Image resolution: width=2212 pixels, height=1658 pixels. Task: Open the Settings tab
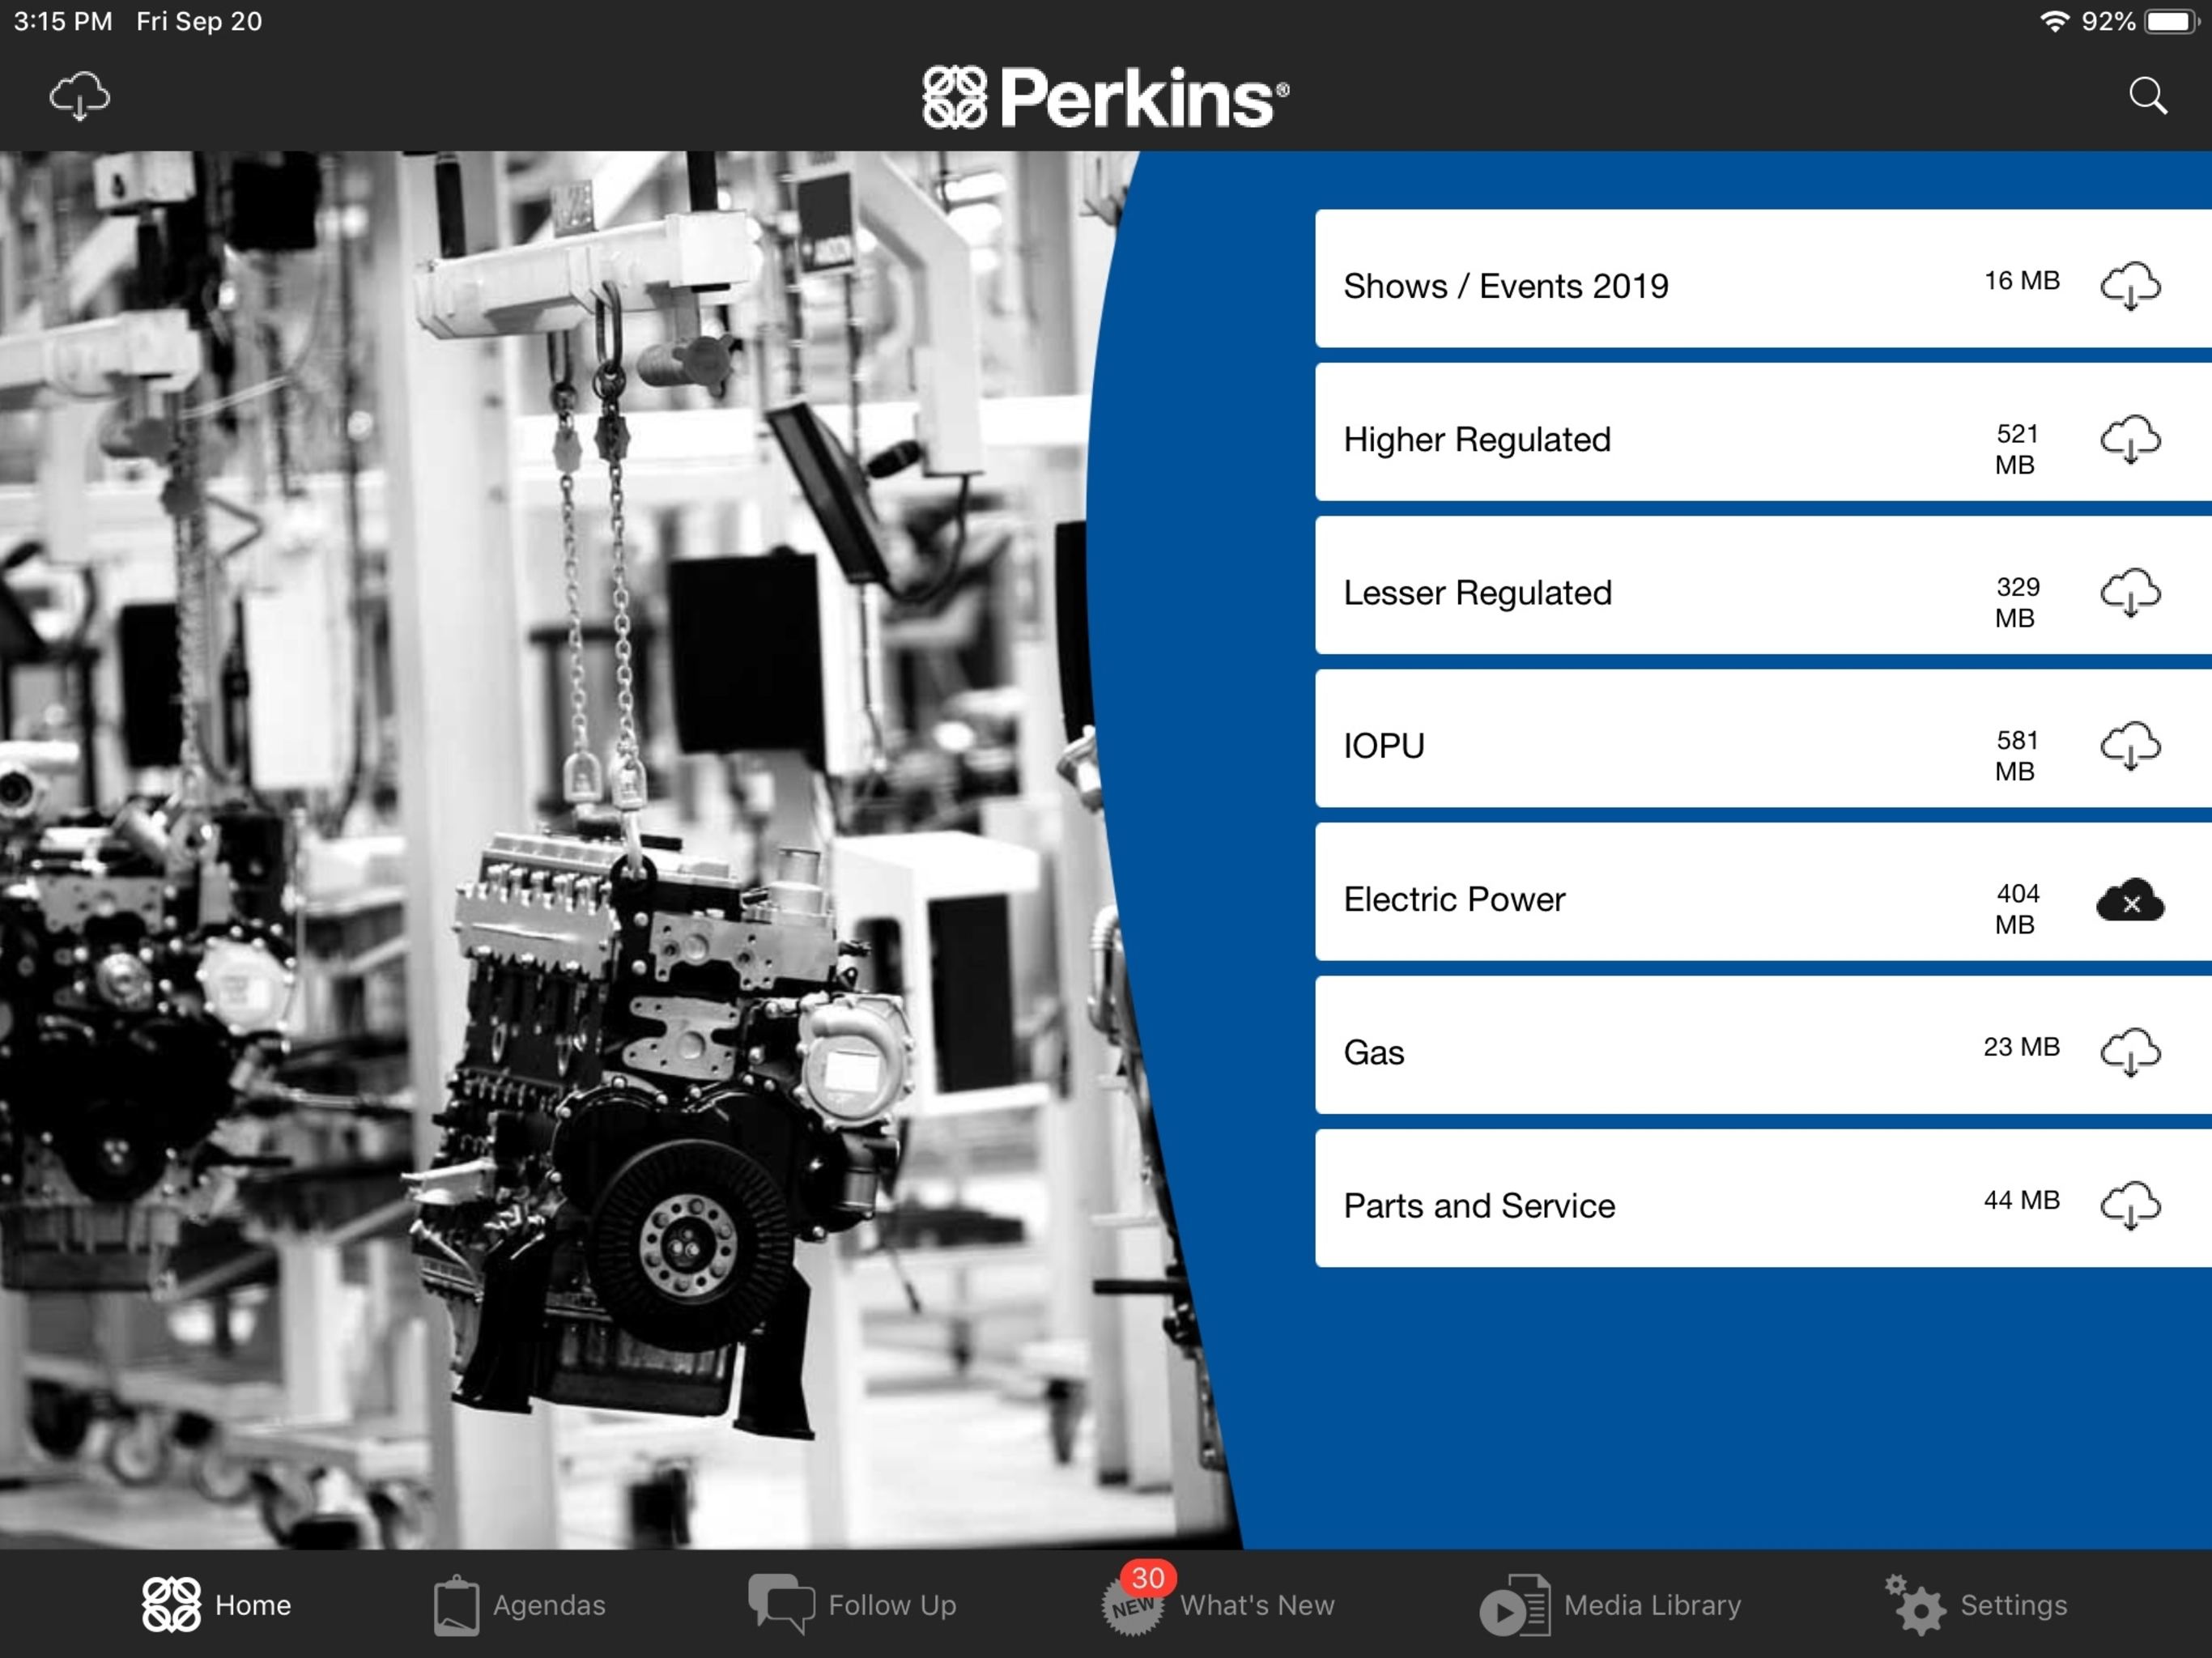1975,1604
